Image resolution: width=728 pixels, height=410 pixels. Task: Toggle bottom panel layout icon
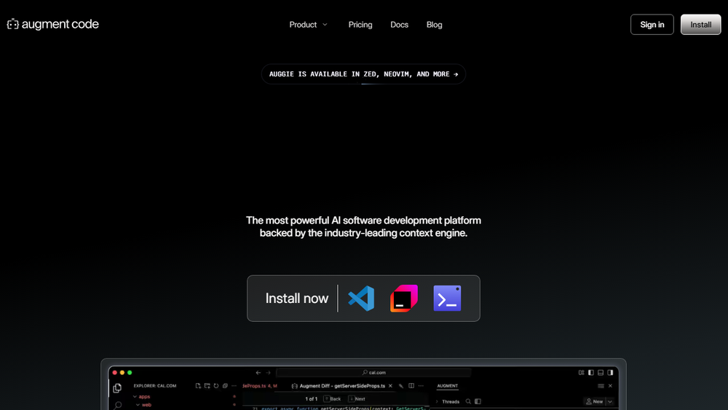point(601,372)
